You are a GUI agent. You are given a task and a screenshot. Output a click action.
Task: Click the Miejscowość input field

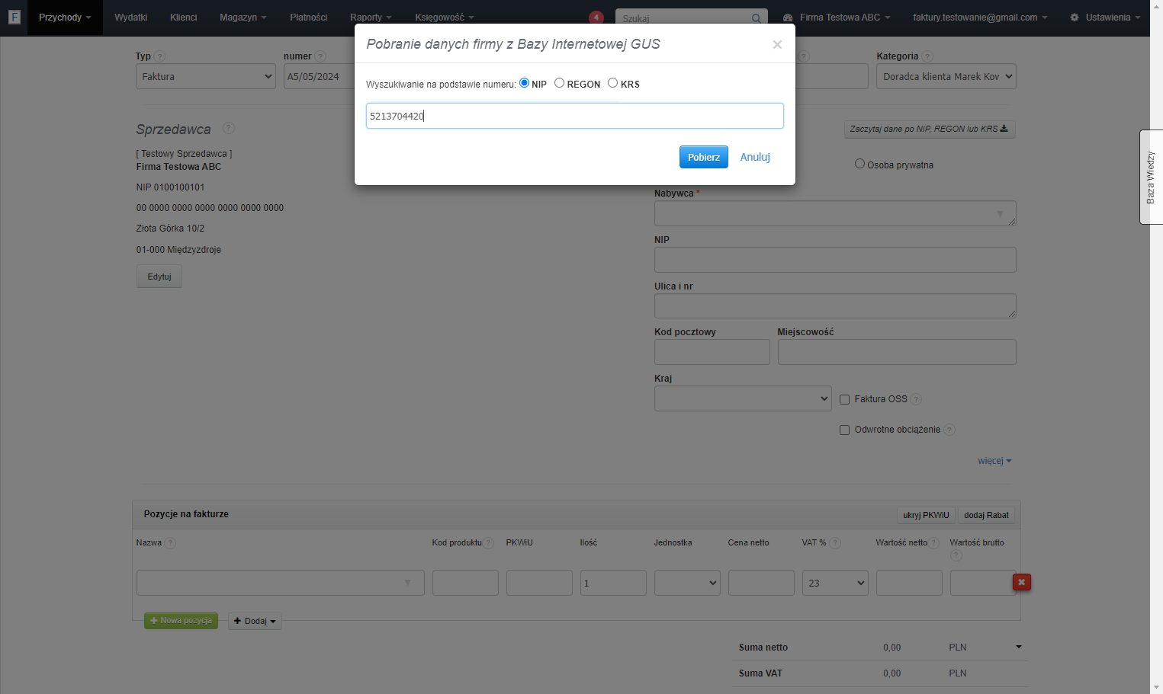pos(897,352)
